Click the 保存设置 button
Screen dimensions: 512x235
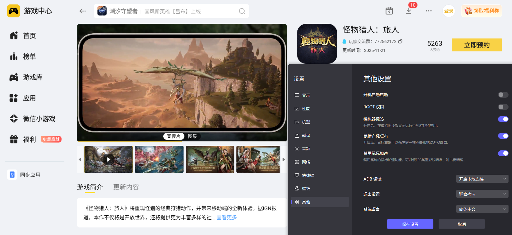pyautogui.click(x=410, y=224)
